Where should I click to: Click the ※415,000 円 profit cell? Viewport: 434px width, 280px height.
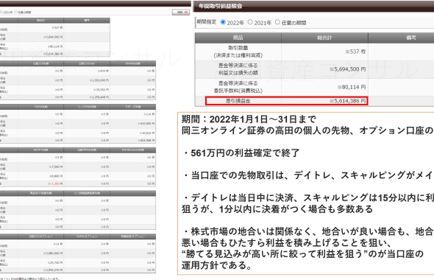click(146, 124)
